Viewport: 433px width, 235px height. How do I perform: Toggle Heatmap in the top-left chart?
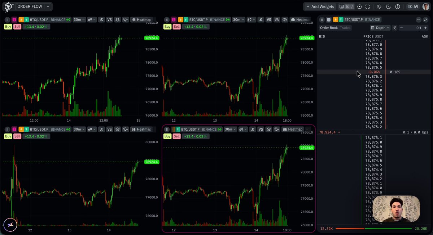click(x=141, y=19)
